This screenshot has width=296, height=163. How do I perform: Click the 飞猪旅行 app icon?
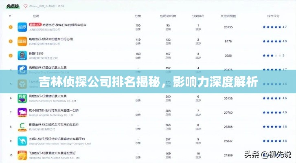(x=22, y=155)
